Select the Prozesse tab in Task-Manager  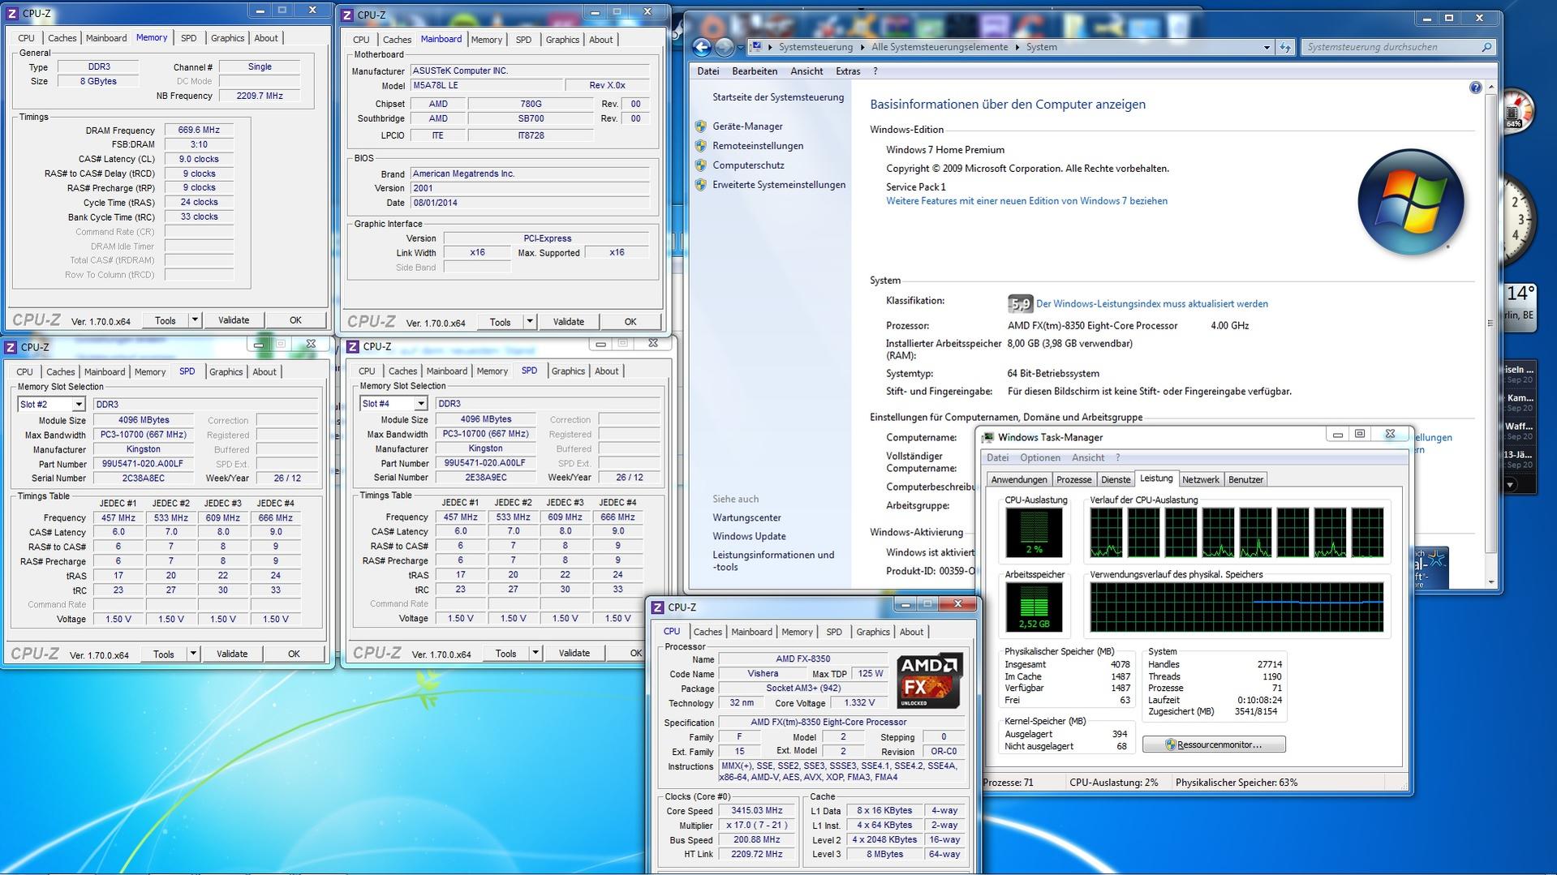[x=1073, y=479]
